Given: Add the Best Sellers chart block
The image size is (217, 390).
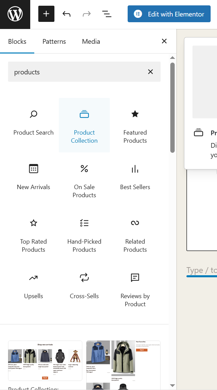Looking at the screenshot, I should [x=135, y=177].
